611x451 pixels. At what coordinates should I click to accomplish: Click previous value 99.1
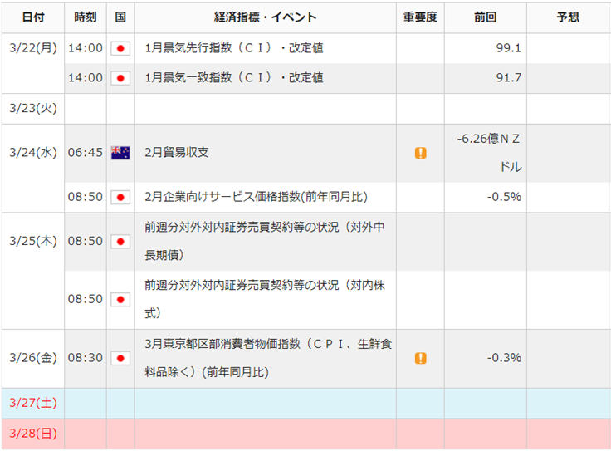pyautogui.click(x=509, y=48)
